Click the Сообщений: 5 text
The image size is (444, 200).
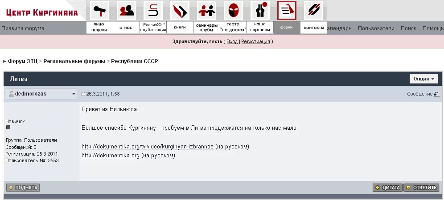(21, 147)
